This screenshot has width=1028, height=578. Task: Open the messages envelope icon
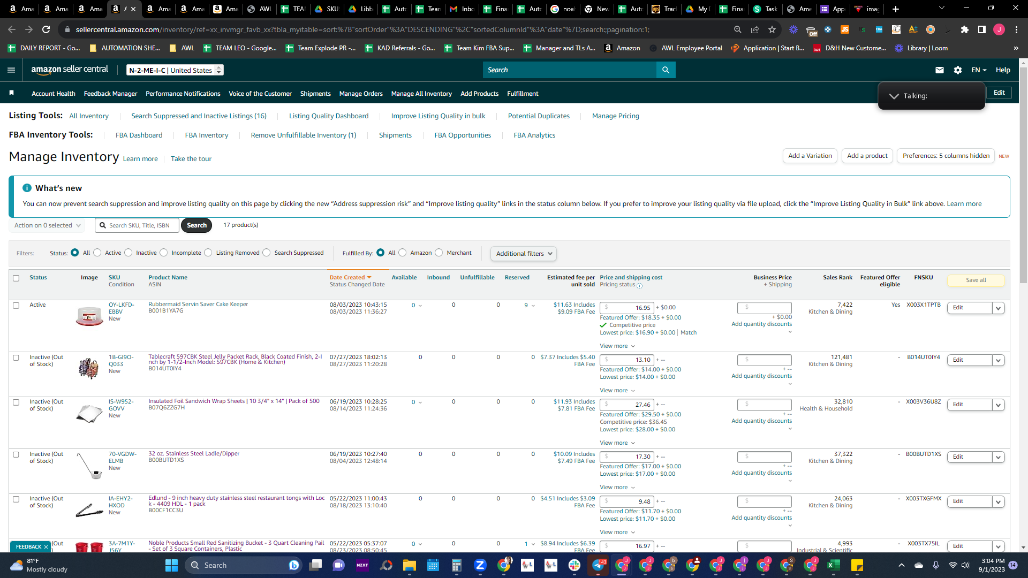click(940, 70)
